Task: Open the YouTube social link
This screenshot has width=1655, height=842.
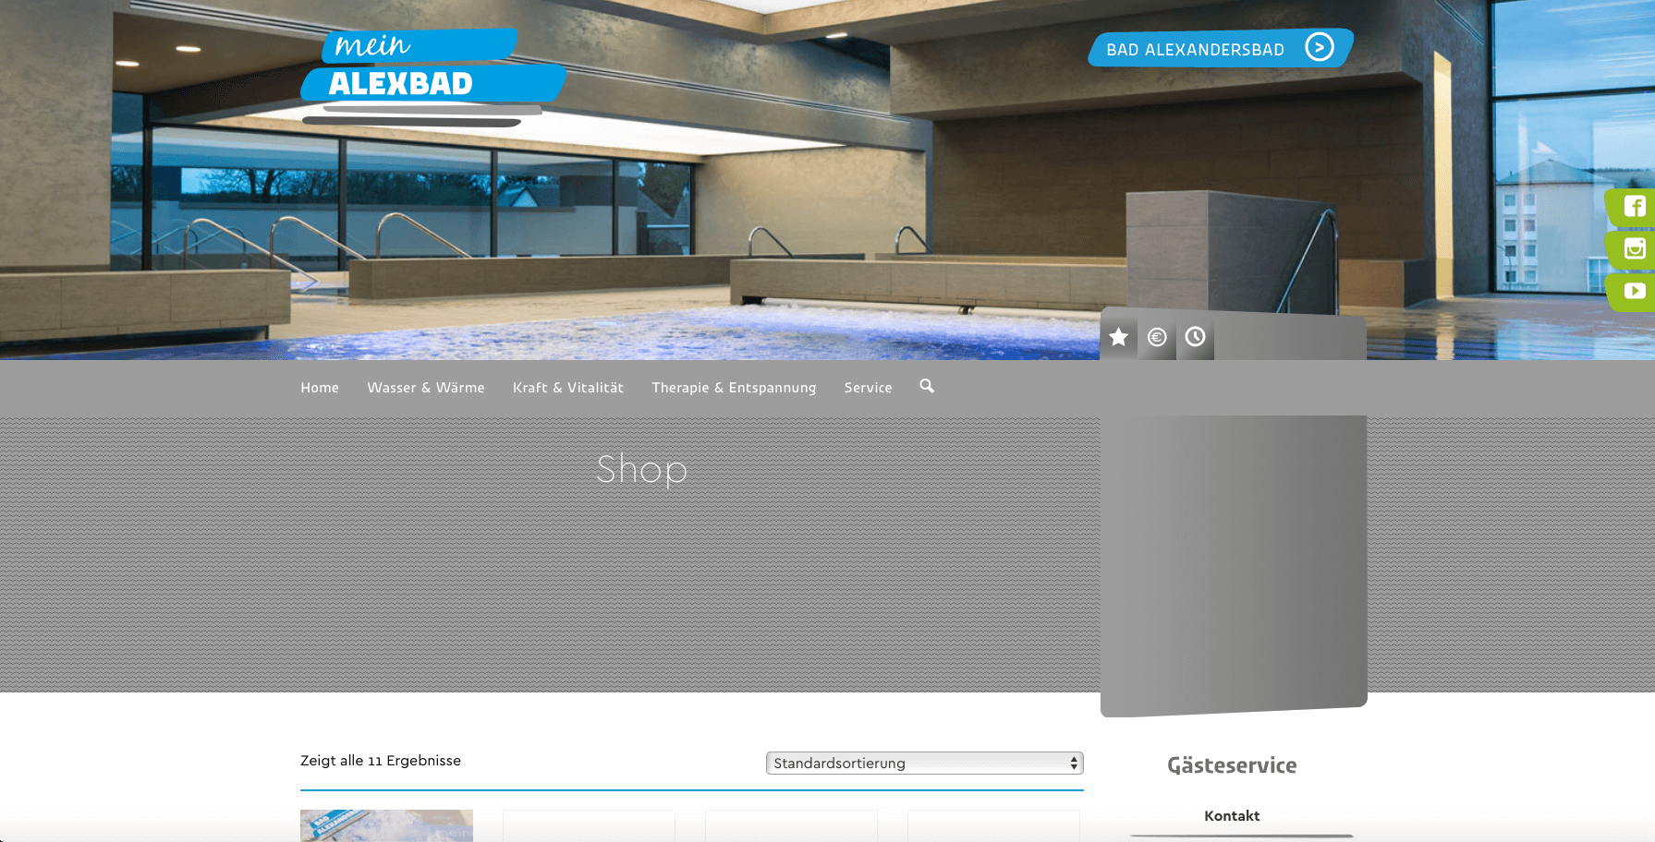Action: point(1634,291)
